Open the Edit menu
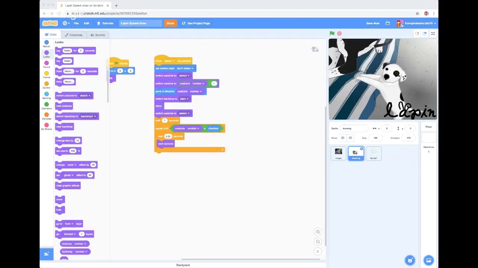Viewport: 478px width, 268px height. [86, 23]
